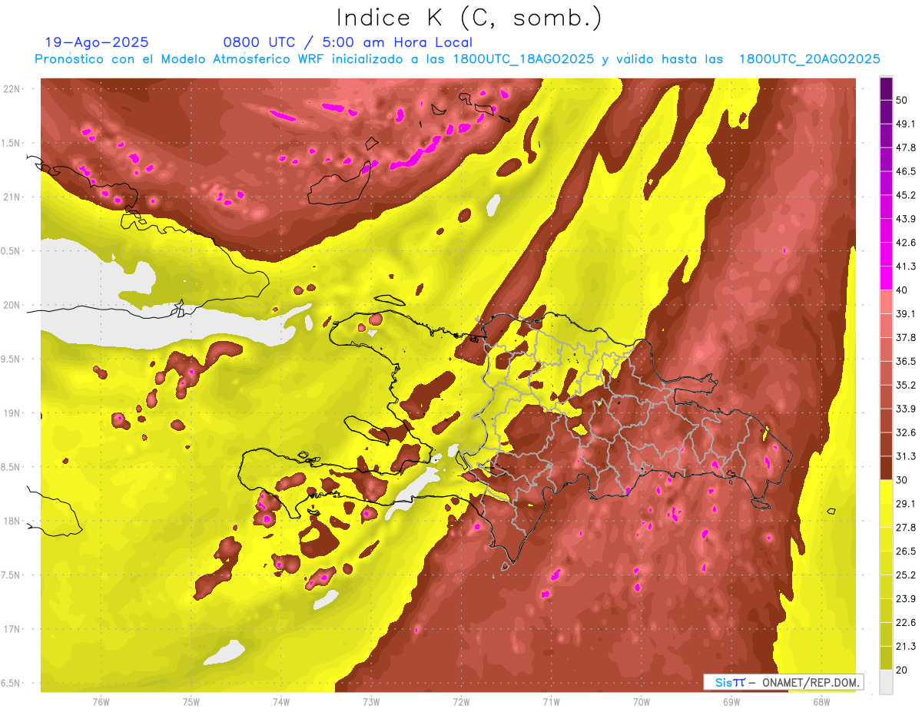922x712 pixels.
Task: Click the color scale value '35.2'
Action: pos(906,386)
